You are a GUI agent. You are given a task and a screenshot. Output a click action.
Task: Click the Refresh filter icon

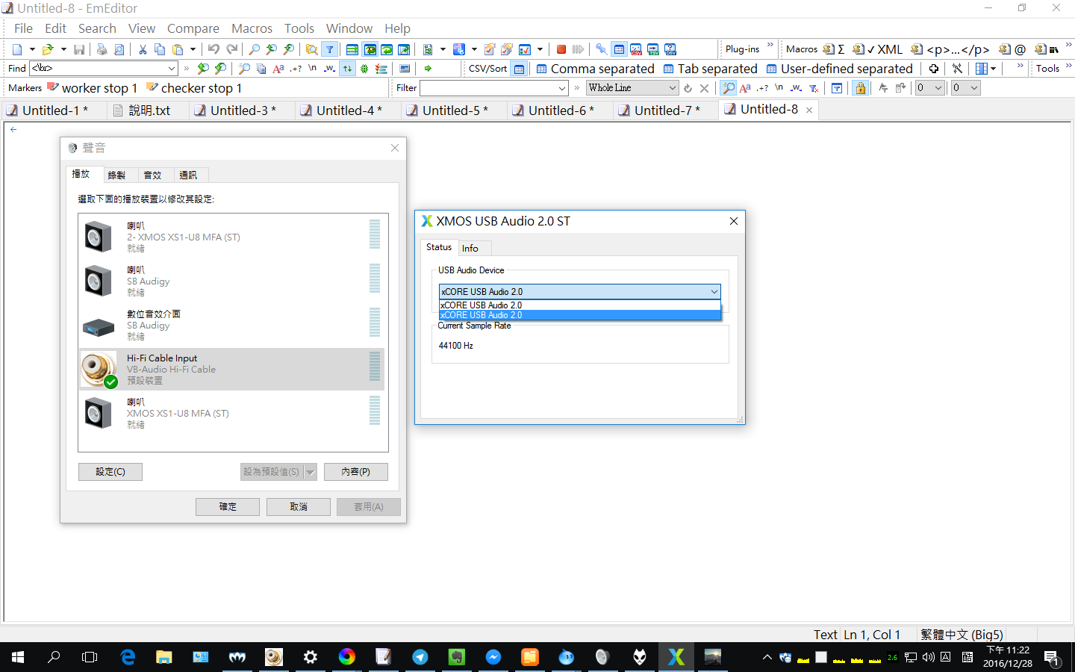click(x=688, y=88)
